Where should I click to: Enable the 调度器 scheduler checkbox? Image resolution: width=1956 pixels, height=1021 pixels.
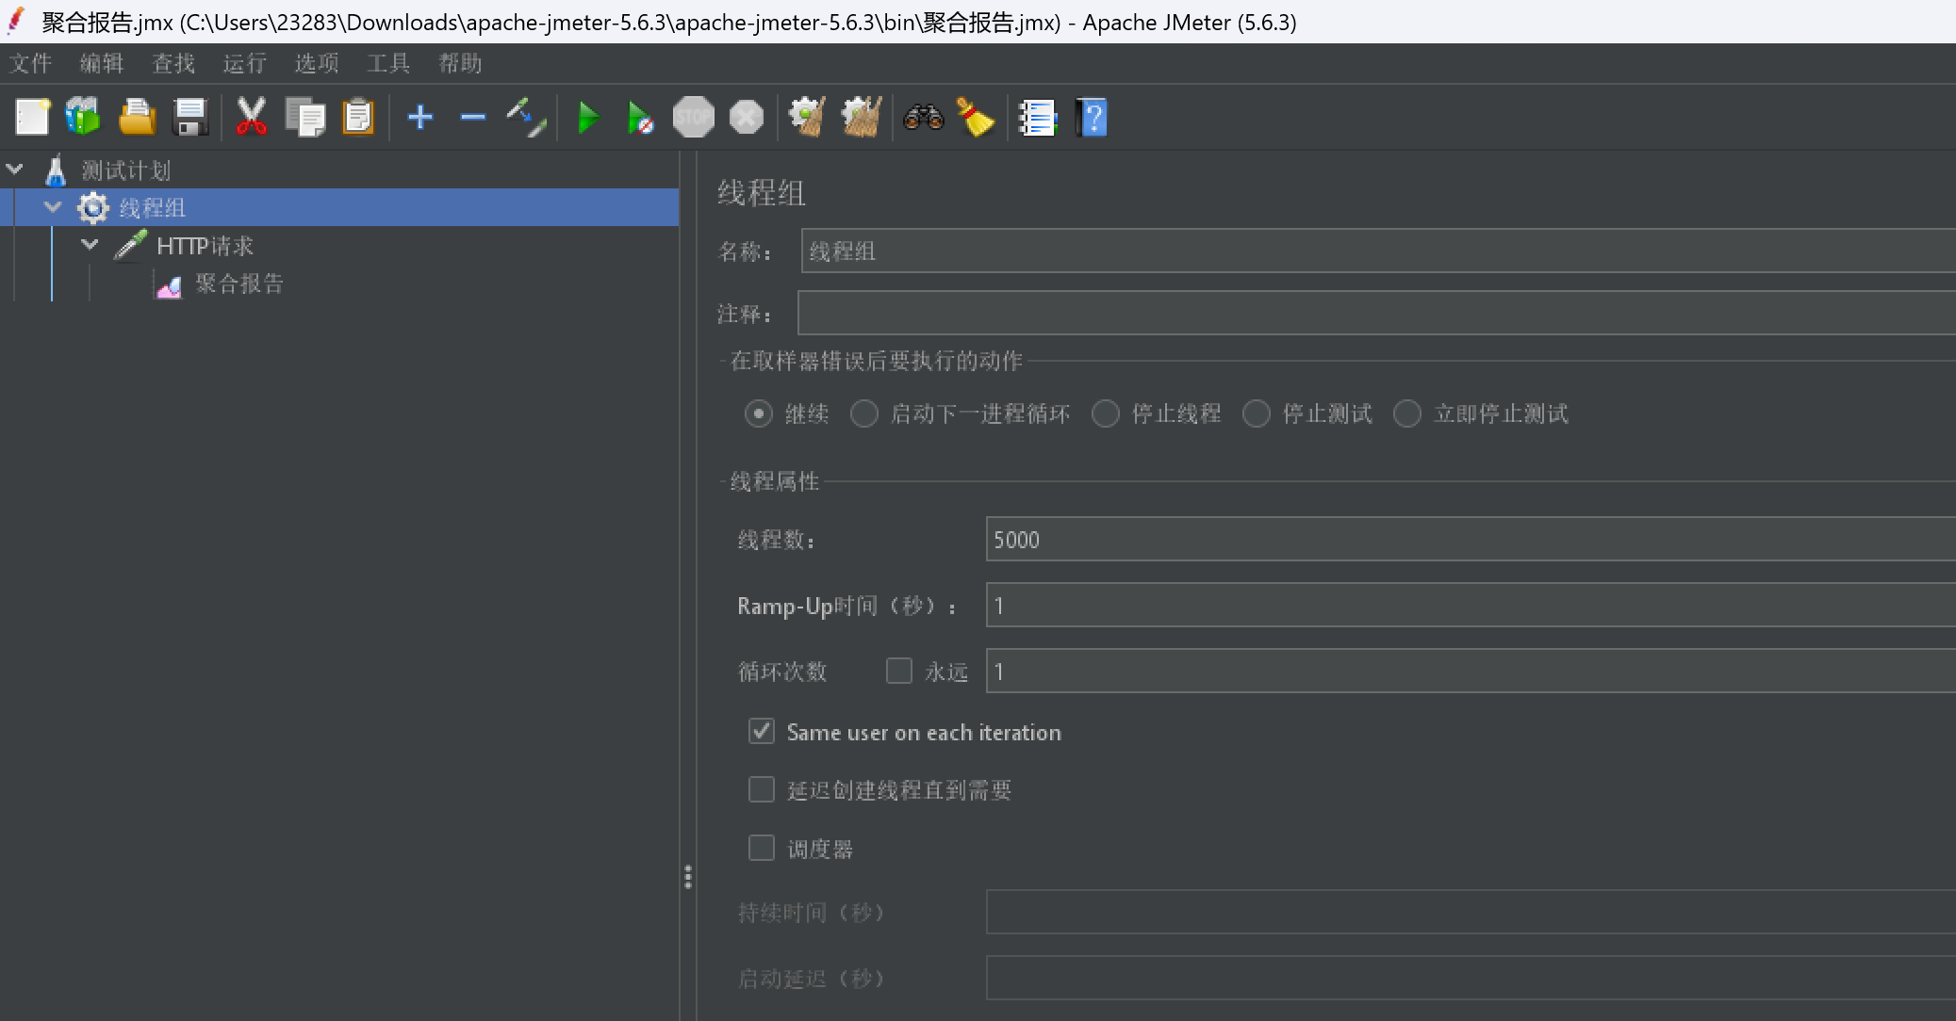click(x=762, y=848)
